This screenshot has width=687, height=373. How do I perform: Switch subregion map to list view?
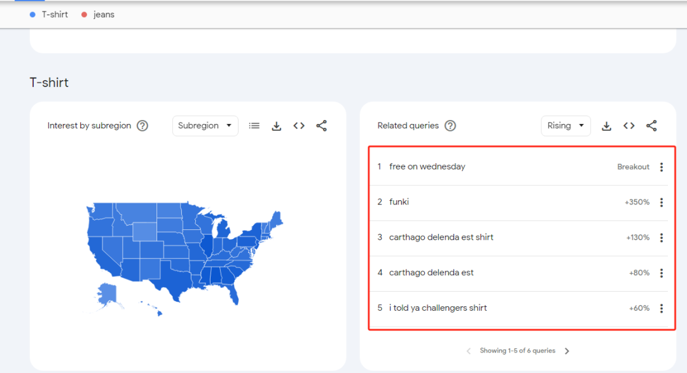tap(254, 126)
